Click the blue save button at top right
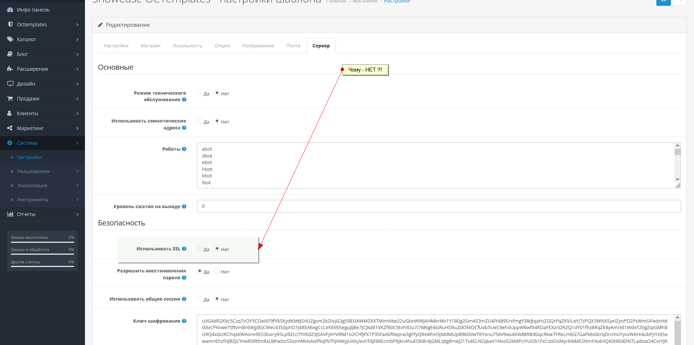Screen dimensions: 694x345 tap(664, 2)
